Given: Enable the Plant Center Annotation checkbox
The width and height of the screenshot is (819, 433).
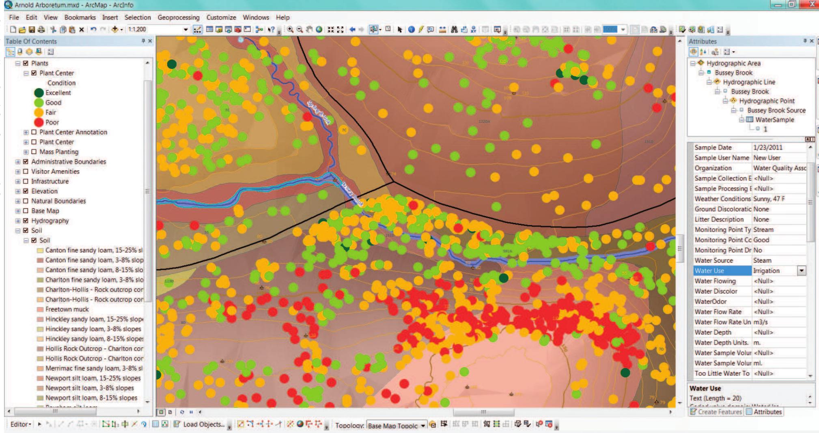Looking at the screenshot, I should [x=34, y=132].
